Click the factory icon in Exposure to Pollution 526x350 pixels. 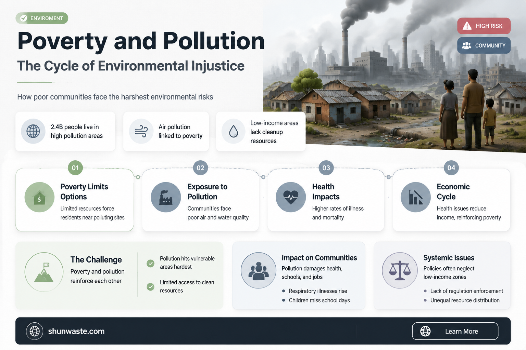click(x=166, y=197)
